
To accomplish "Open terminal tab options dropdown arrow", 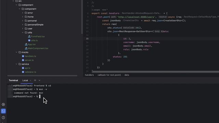I will coord(40,80).
